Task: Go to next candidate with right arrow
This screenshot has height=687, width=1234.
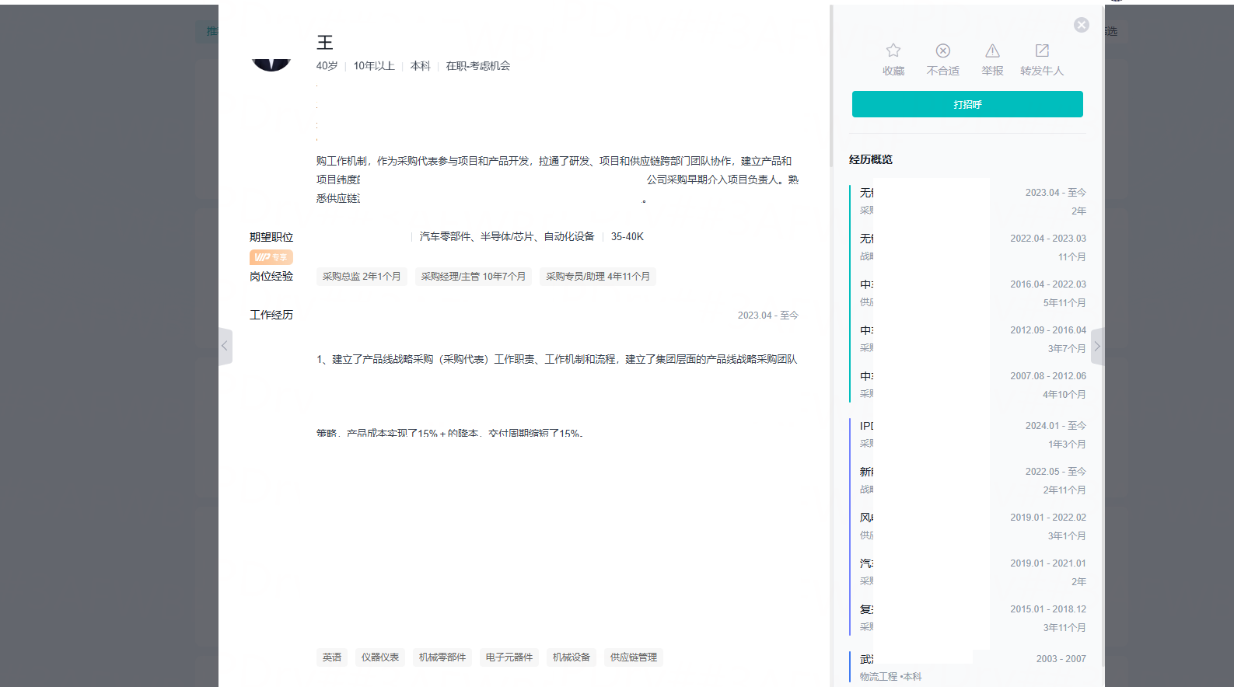Action: click(1097, 346)
